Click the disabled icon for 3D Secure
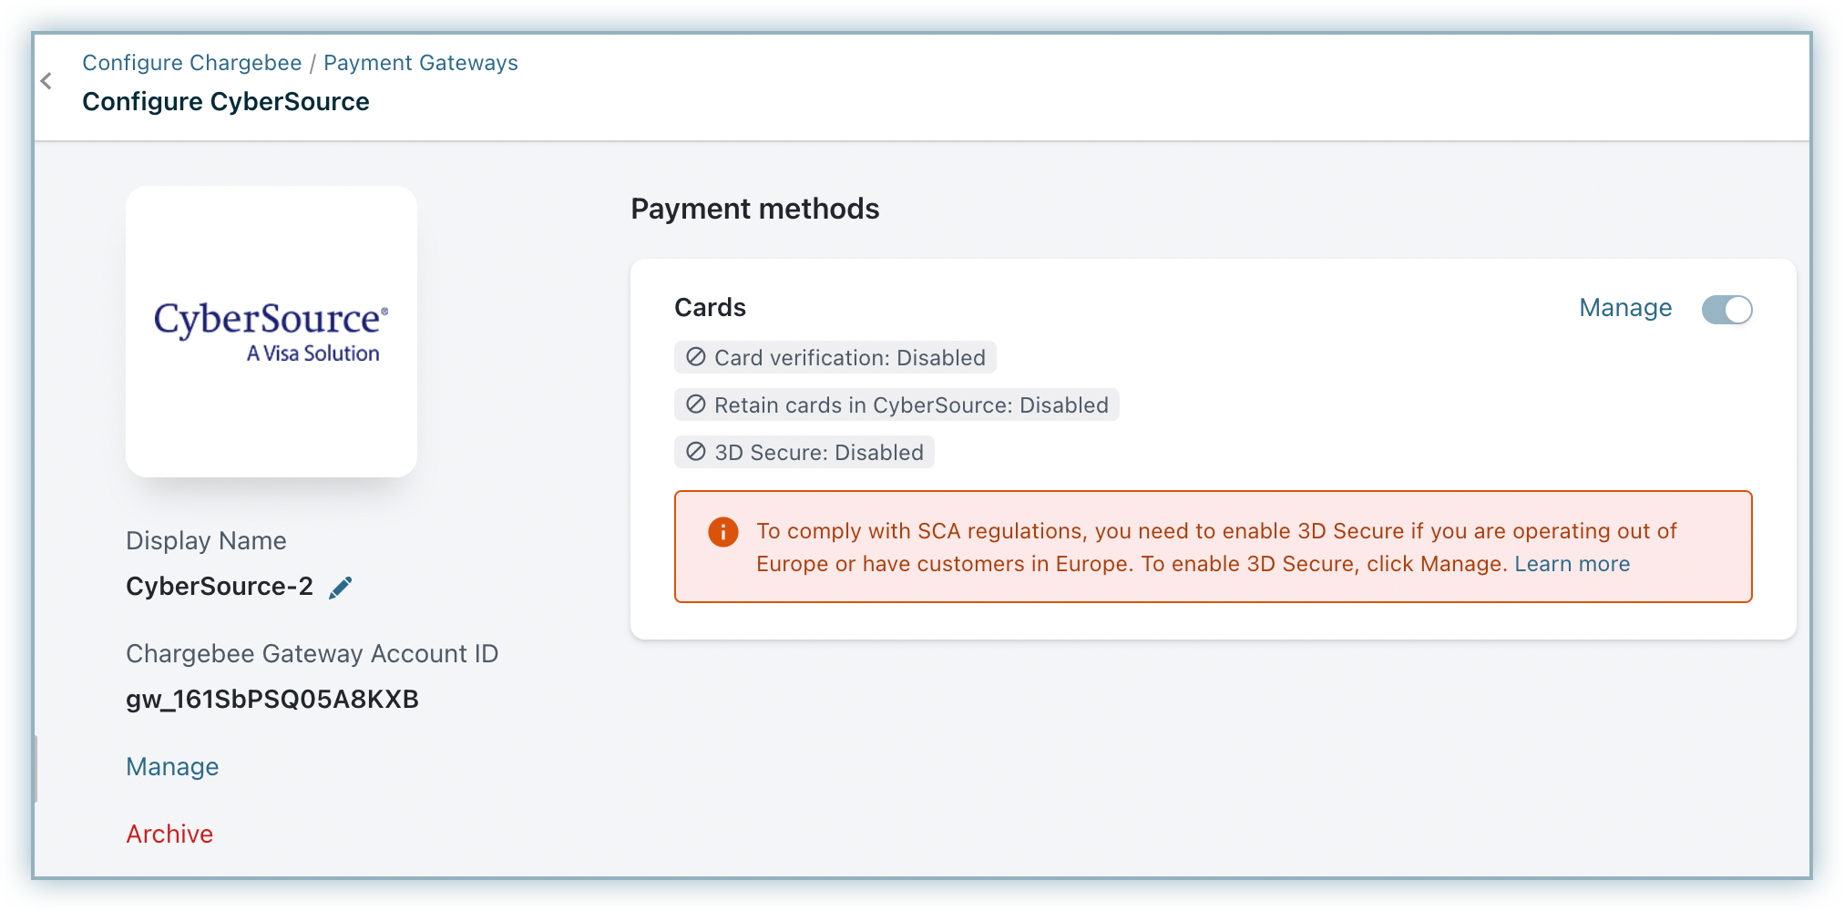 tap(696, 452)
